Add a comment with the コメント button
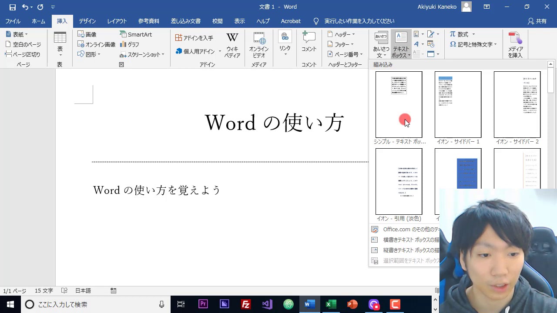 (x=309, y=41)
